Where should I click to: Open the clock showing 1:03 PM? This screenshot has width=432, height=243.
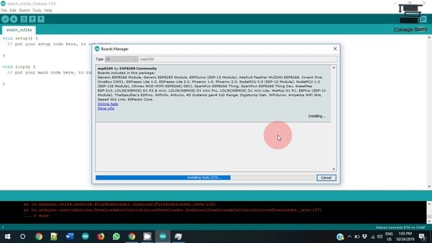405,236
